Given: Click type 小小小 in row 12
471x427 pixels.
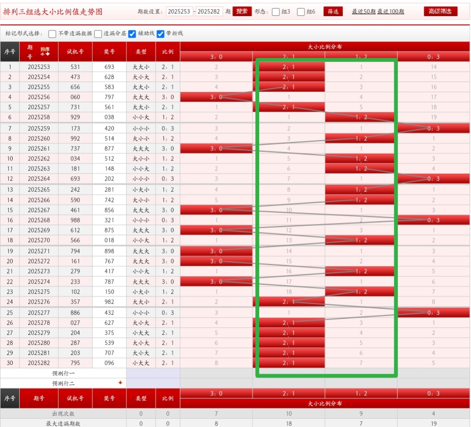Looking at the screenshot, I should point(141,179).
